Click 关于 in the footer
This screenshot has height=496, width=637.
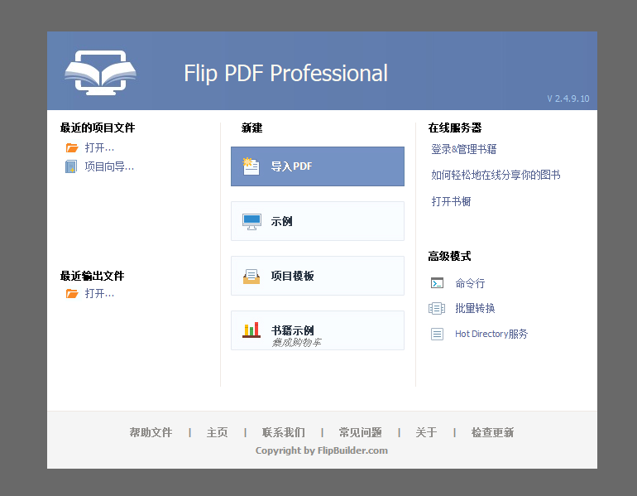(426, 432)
